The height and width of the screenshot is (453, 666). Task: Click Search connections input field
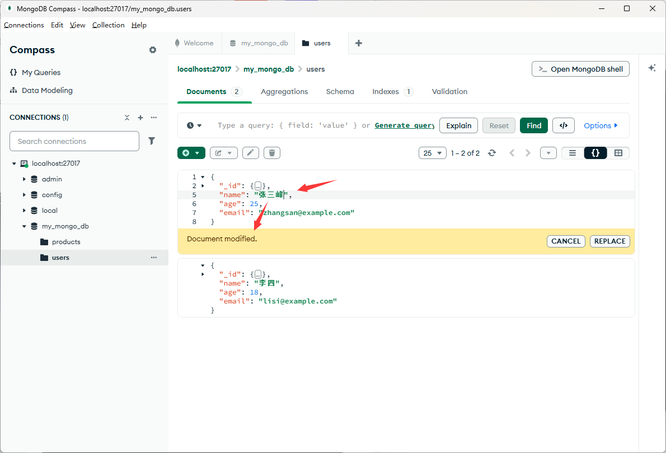[74, 141]
